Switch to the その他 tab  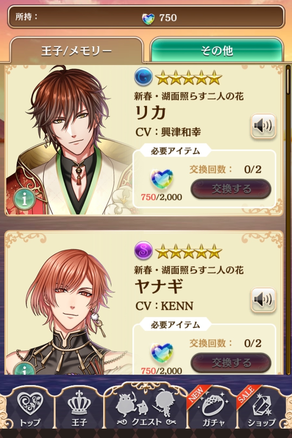[x=217, y=51]
